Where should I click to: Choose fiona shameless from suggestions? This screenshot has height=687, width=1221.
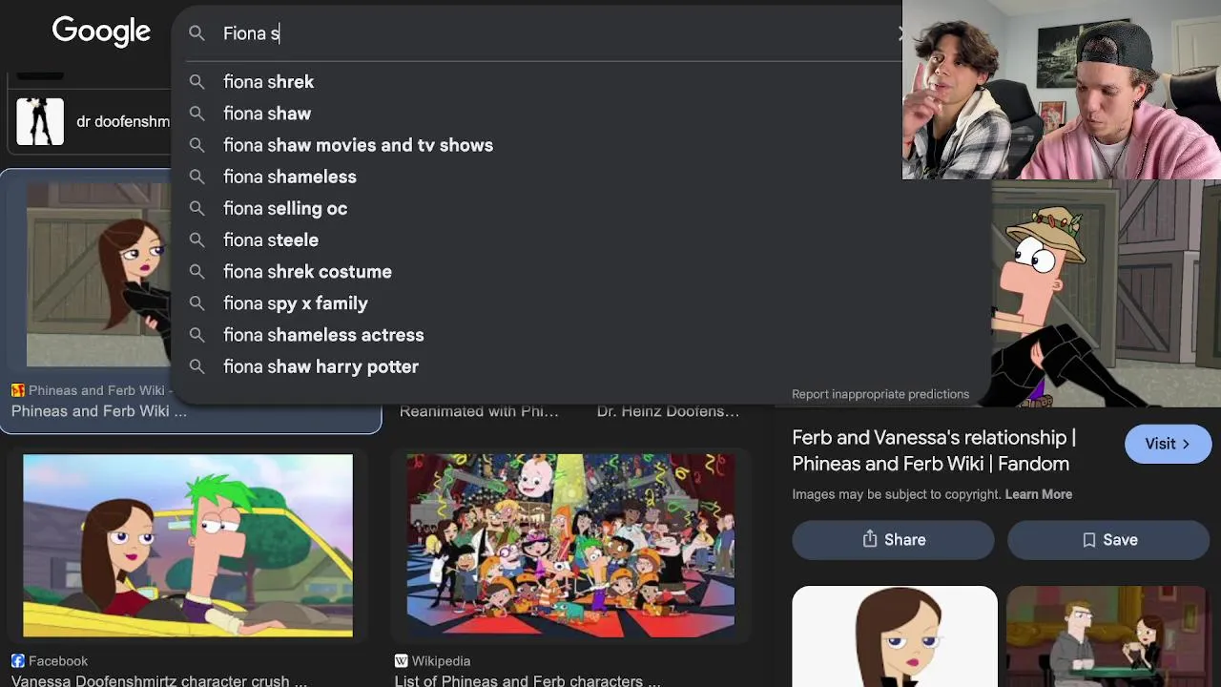[290, 177]
